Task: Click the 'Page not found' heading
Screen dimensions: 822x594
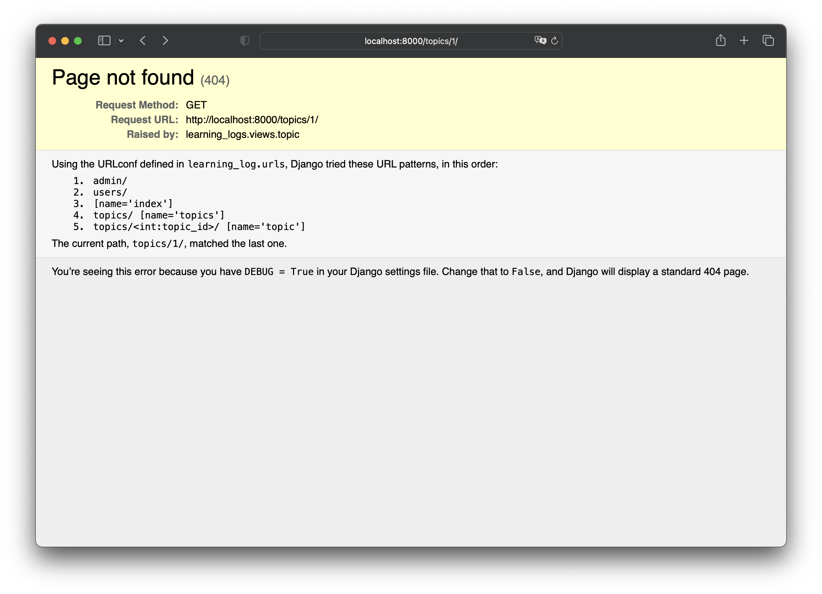Action: pos(123,77)
